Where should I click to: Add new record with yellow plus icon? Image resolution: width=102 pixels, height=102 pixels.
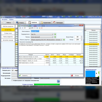coord(40,28)
